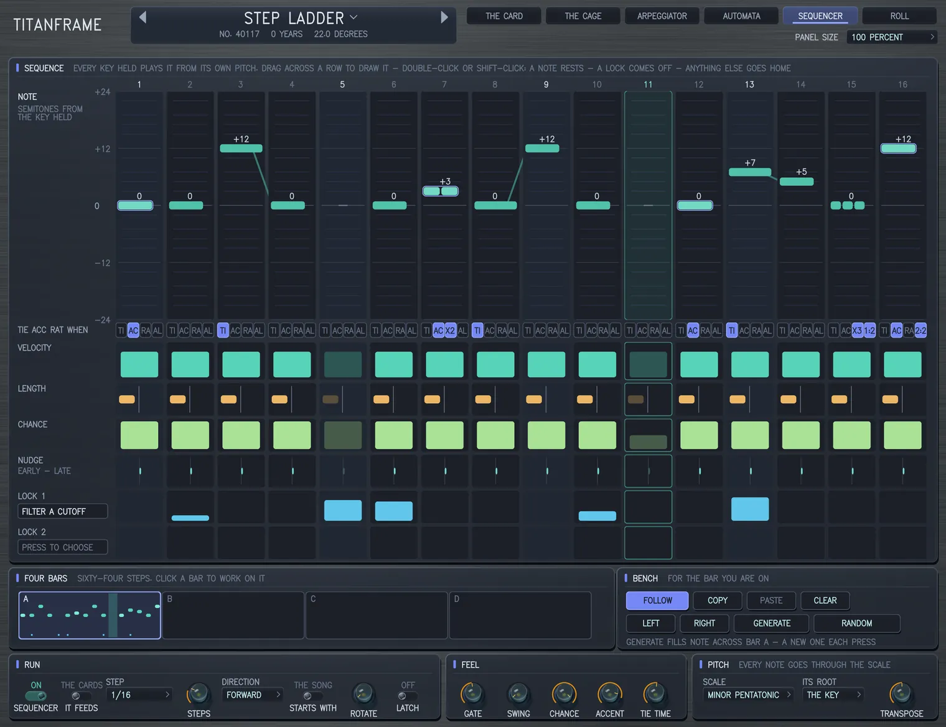Click the Rotate knob
Viewport: 946px width, 727px height.
coord(363,693)
